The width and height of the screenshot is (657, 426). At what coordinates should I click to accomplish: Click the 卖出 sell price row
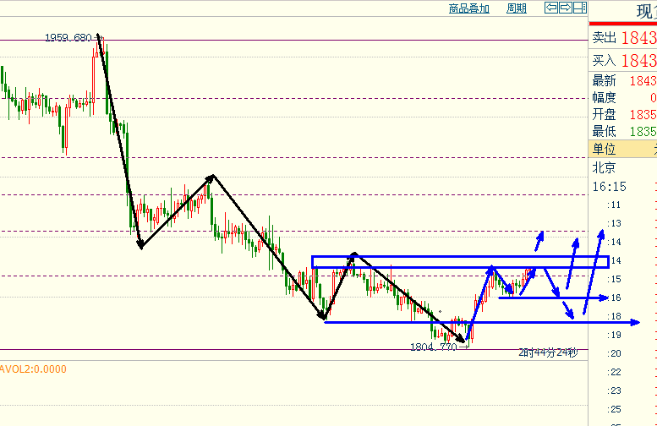pos(623,38)
